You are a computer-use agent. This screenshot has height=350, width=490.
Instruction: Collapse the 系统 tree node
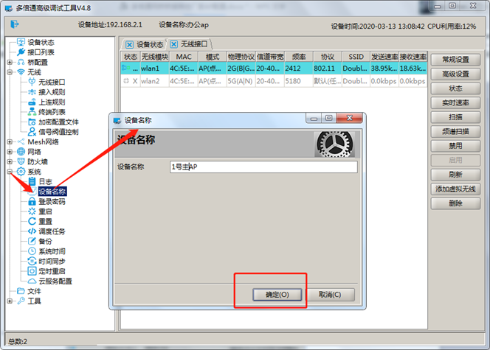coord(10,172)
